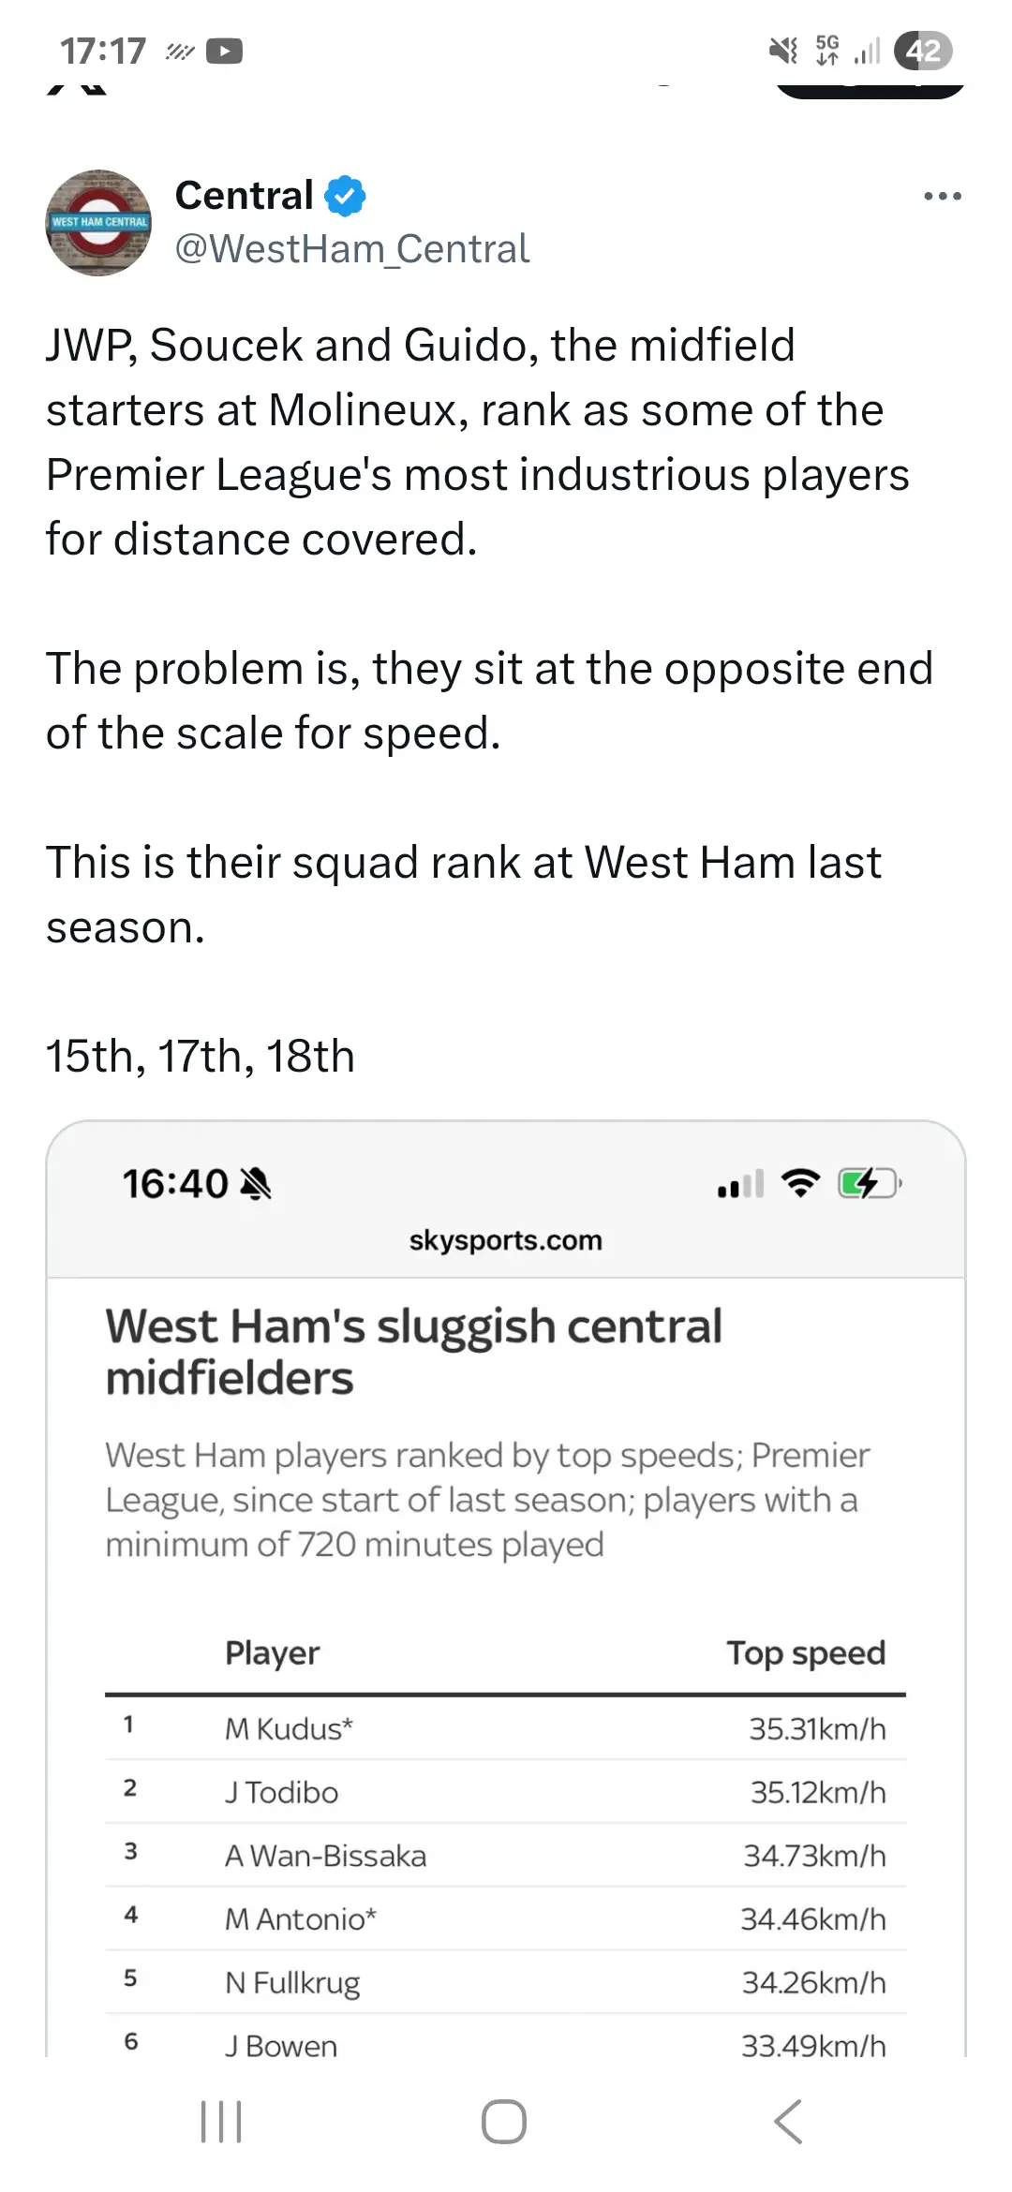Open the three-dot more options menu

942,197
